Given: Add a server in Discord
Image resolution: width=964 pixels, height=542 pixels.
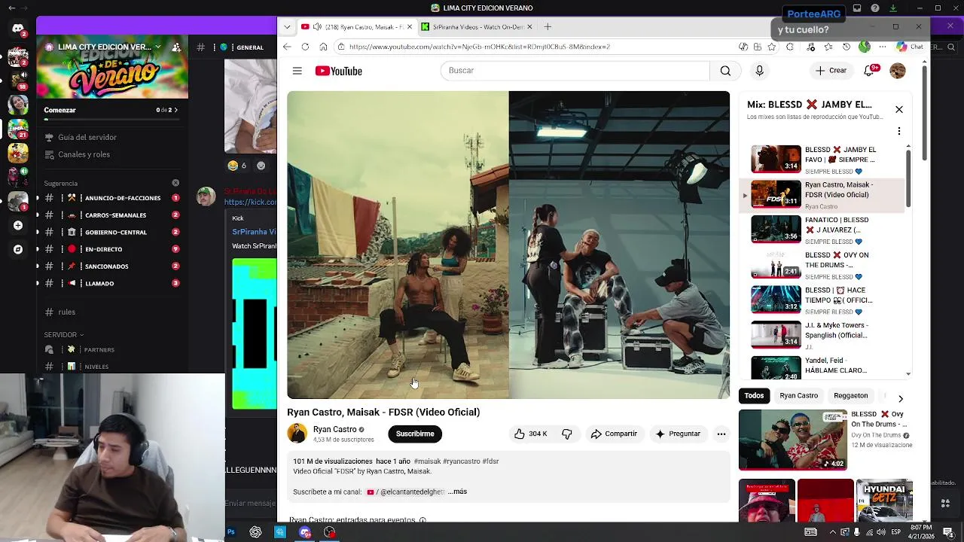Looking at the screenshot, I should [x=18, y=225].
